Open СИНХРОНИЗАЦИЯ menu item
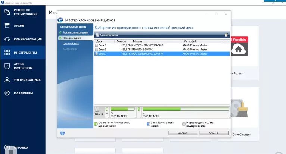Image resolution: width=286 pixels, height=154 pixels. click(28, 39)
